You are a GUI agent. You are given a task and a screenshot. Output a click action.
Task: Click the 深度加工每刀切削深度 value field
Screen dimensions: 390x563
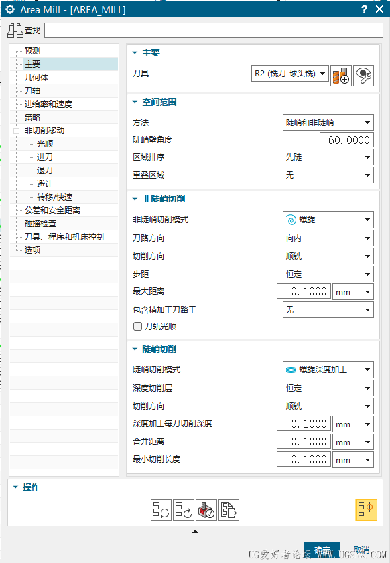(x=304, y=424)
